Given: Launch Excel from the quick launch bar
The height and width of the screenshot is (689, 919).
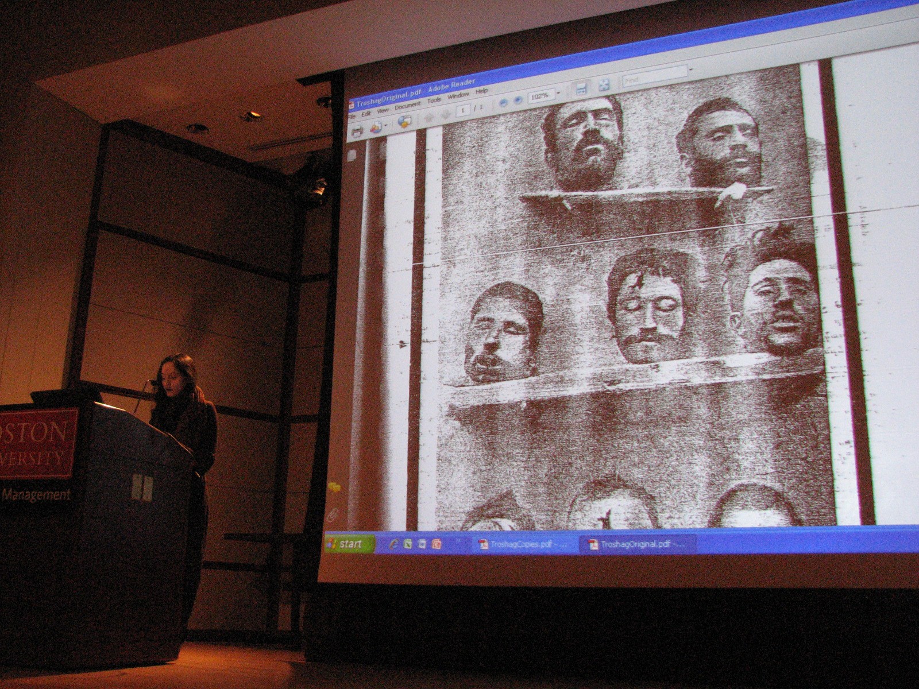Looking at the screenshot, I should 407,544.
